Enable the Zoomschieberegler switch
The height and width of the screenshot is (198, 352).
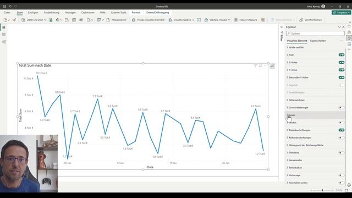point(342,108)
